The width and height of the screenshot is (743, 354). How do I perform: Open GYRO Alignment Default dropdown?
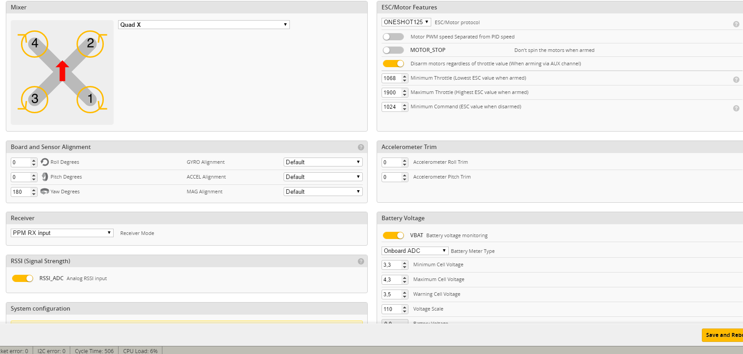pos(323,162)
